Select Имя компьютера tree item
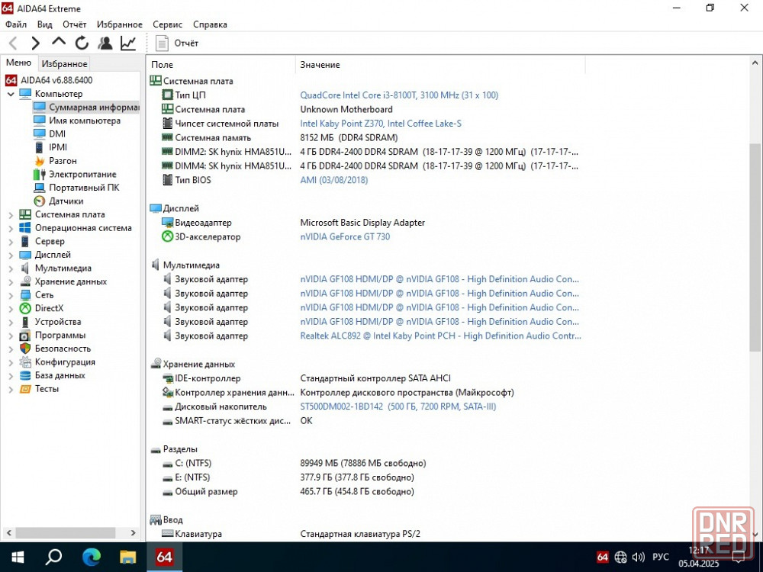 (x=77, y=121)
